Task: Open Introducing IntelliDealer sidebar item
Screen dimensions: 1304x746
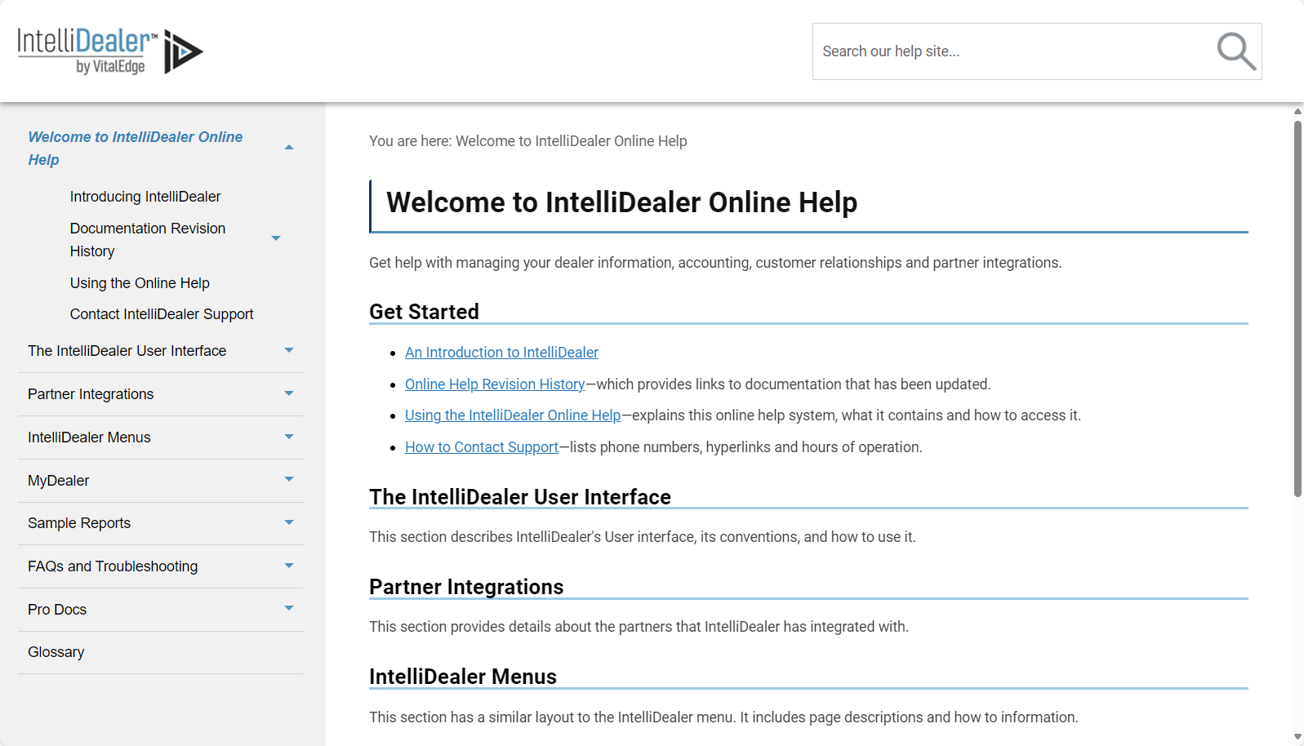Action: coord(145,197)
